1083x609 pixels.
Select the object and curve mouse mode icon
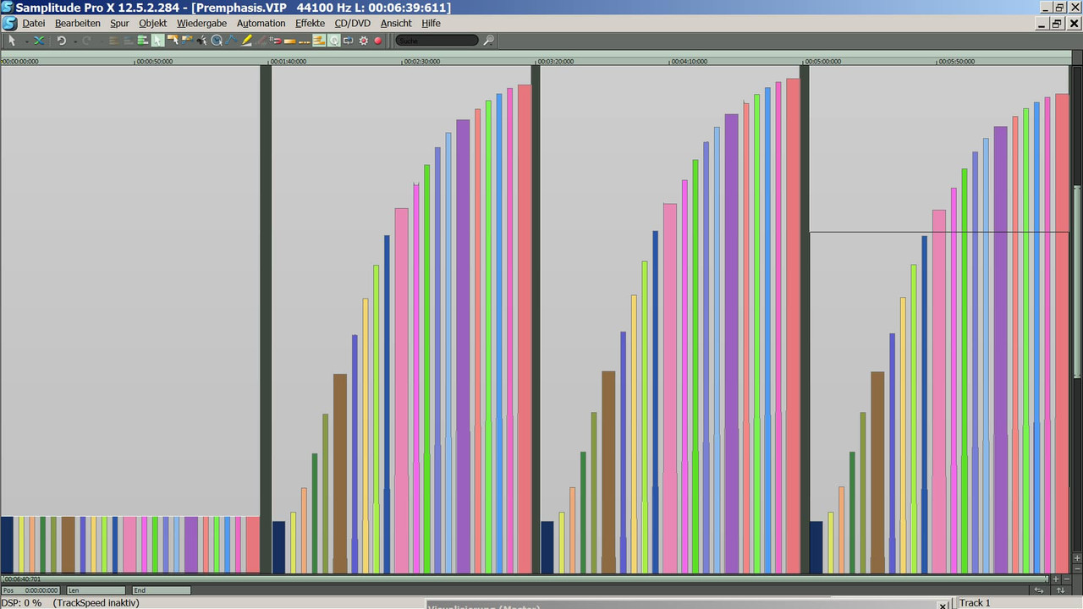186,40
